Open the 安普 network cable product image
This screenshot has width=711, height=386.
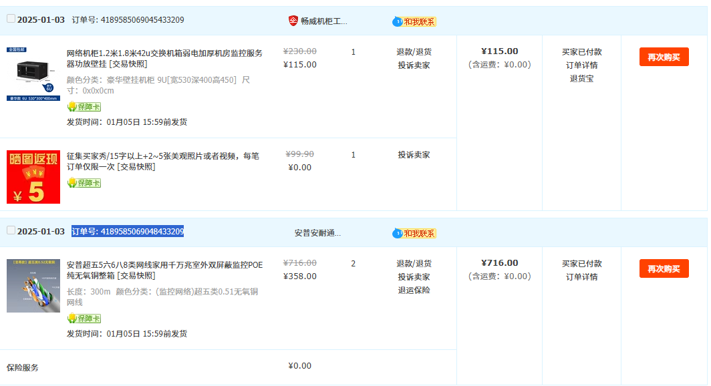point(33,286)
